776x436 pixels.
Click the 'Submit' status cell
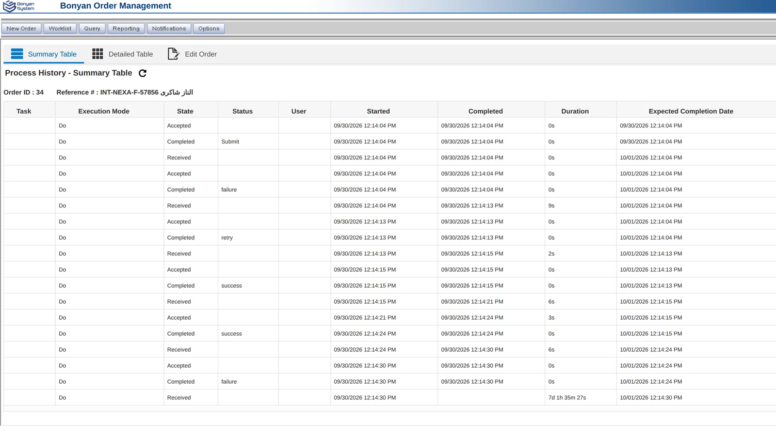[x=248, y=141]
